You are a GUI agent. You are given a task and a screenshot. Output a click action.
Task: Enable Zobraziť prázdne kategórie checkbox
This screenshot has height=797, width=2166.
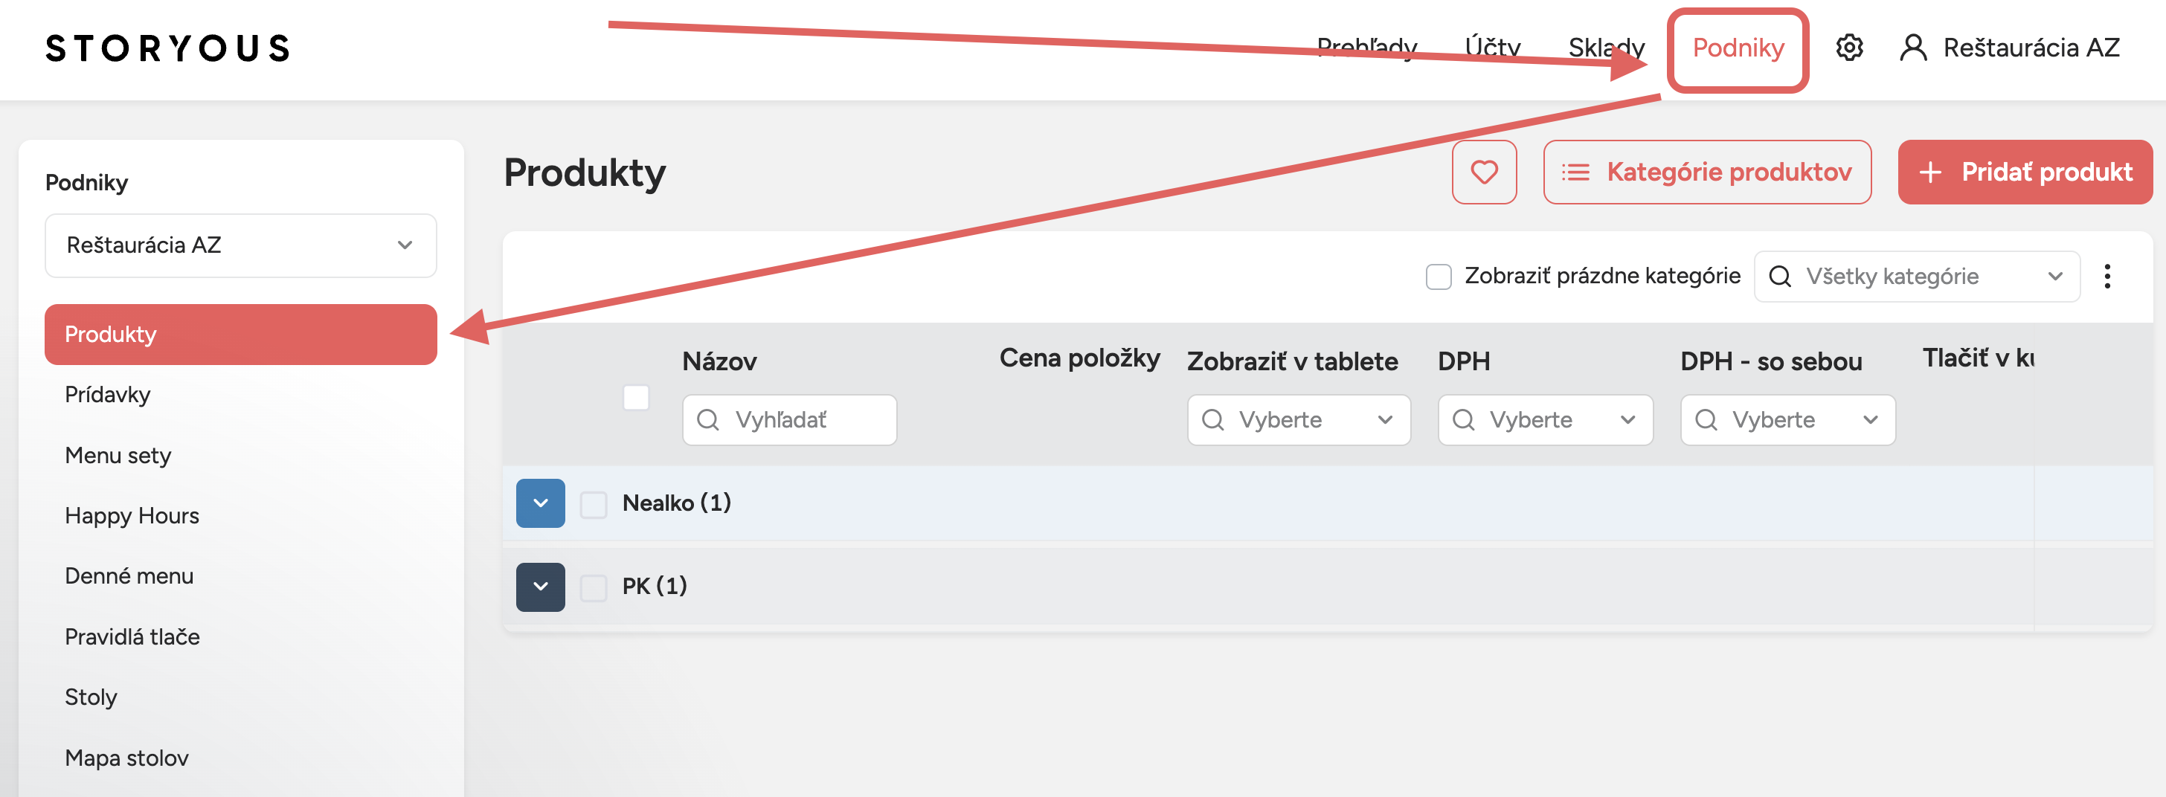[x=1439, y=277]
